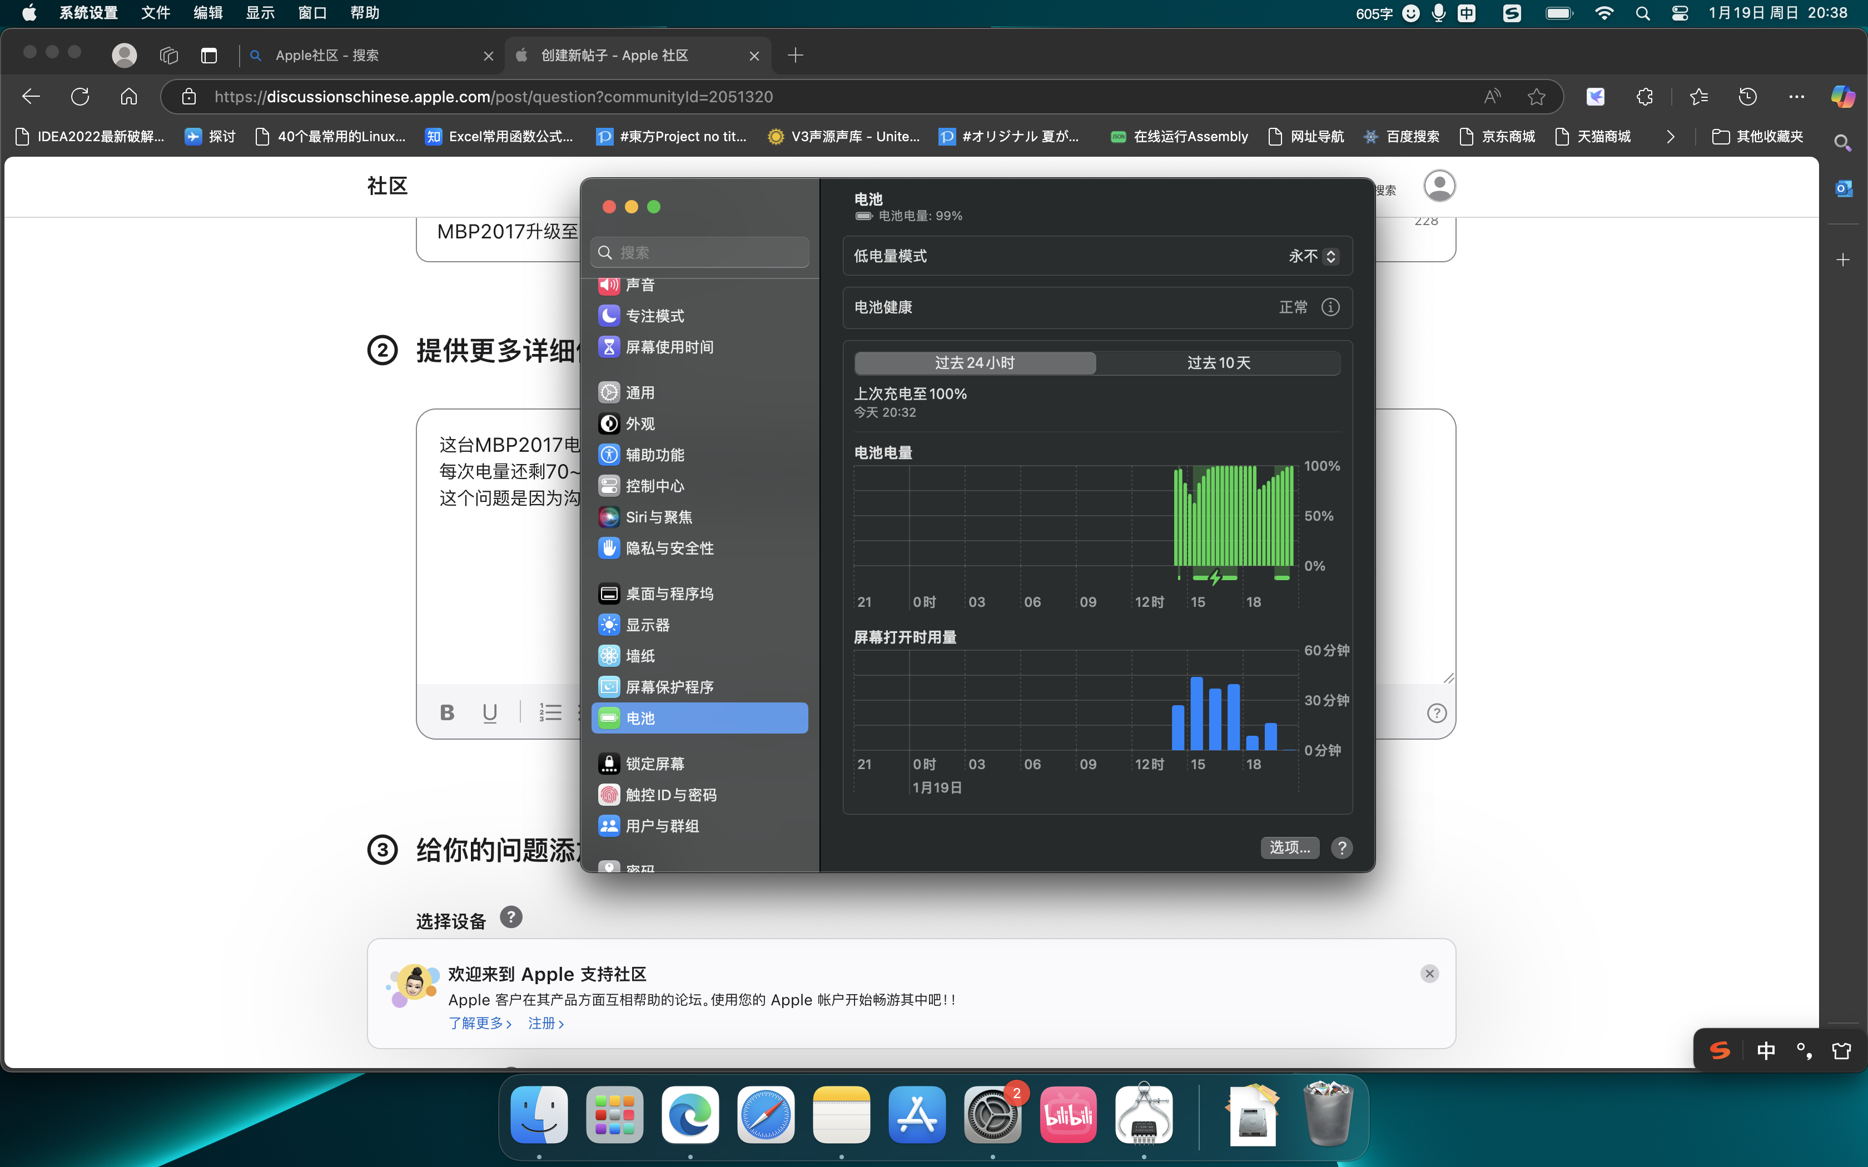This screenshot has width=1868, height=1167.
Task: Switch chart to Past 10 Days
Action: (1218, 363)
